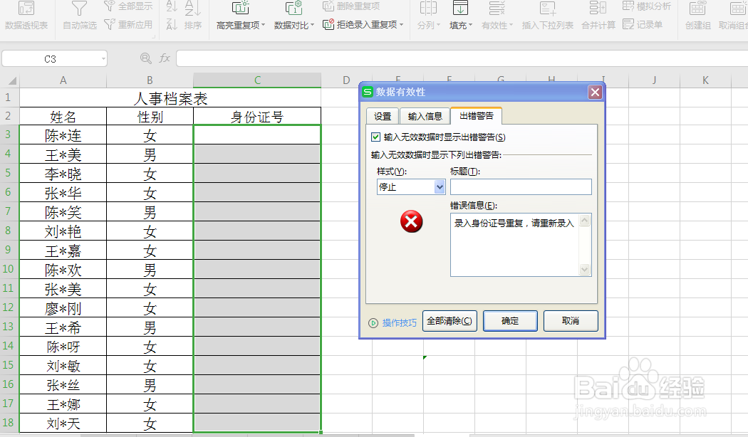Switch to the 设置 tab
Screen dimensions: 748x437
pyautogui.click(x=383, y=115)
